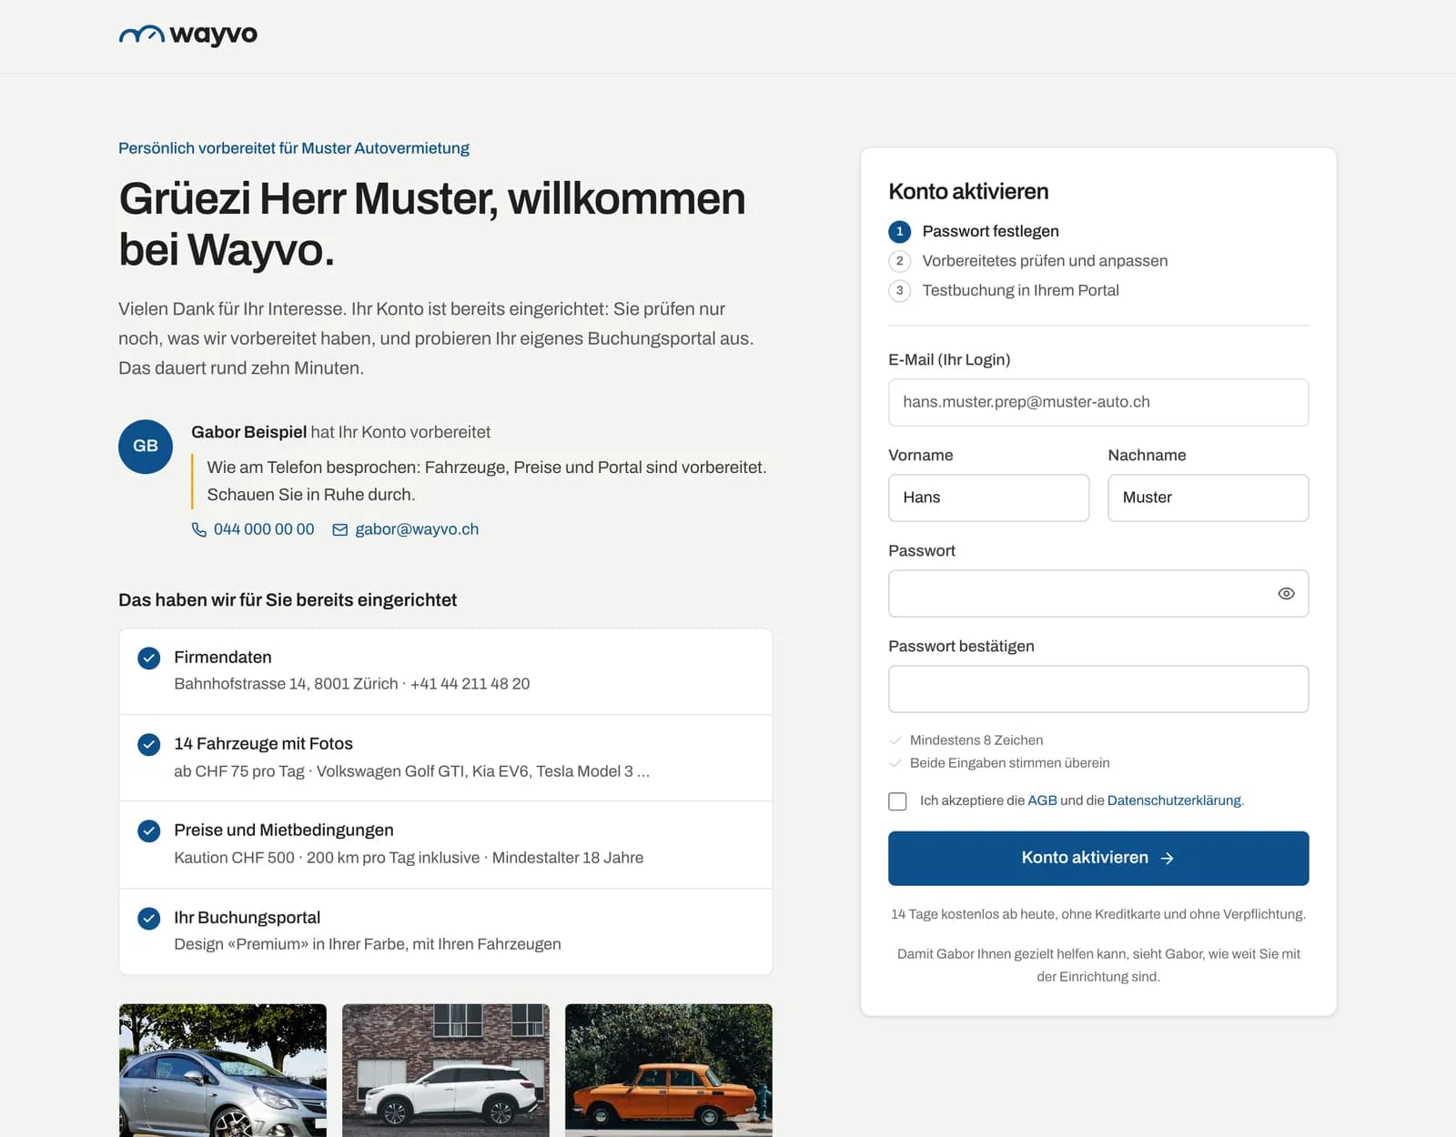Click step 3 circle icon
The image size is (1456, 1137).
(900, 290)
